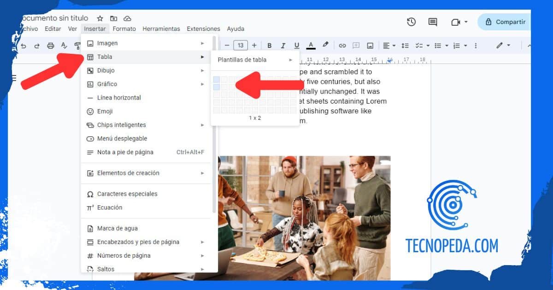Toggle bold formatting
This screenshot has width=553, height=290.
pos(270,46)
